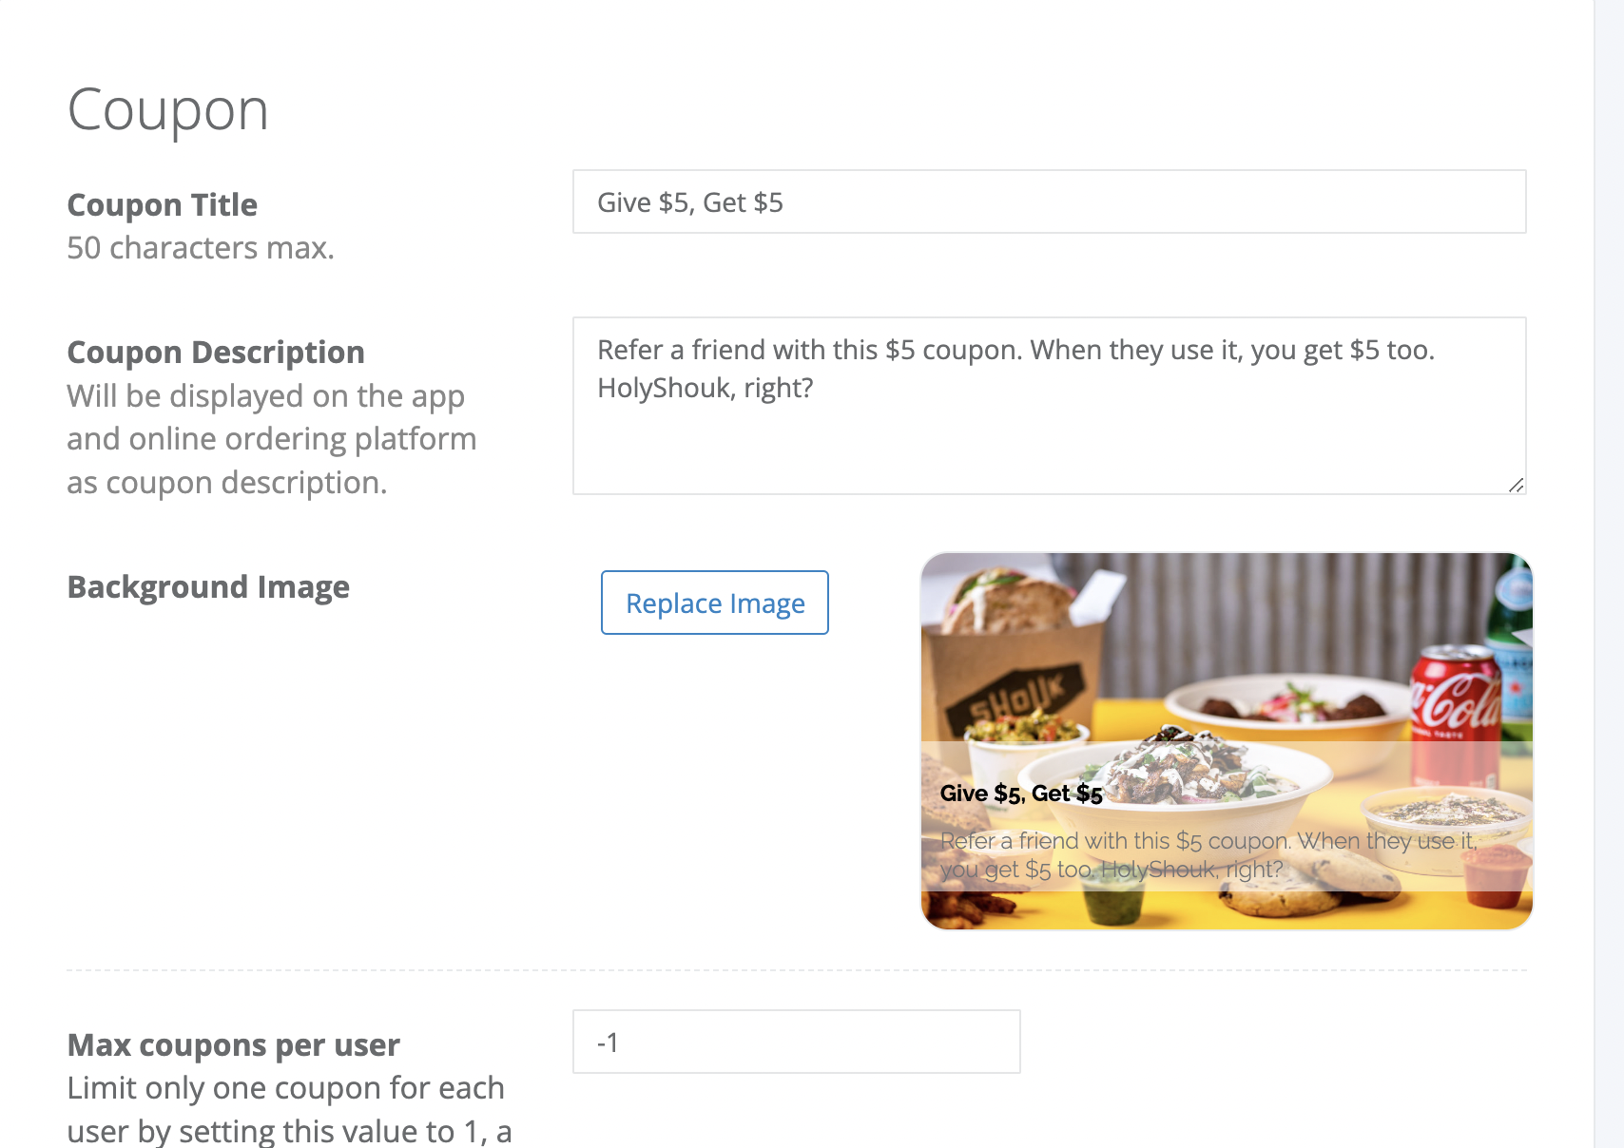Click the 'Give $5, Get $5' preview overlay title
The image size is (1624, 1148).
pyautogui.click(x=1021, y=794)
